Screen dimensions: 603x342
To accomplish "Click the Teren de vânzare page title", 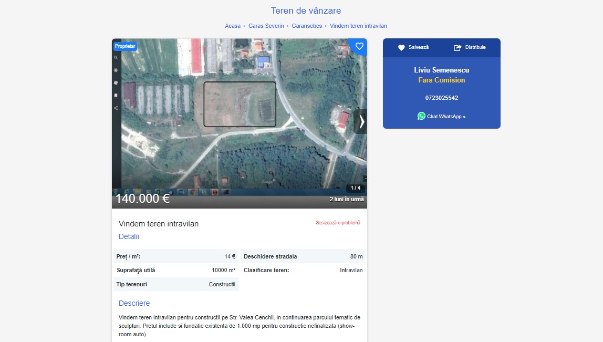I will [x=306, y=11].
